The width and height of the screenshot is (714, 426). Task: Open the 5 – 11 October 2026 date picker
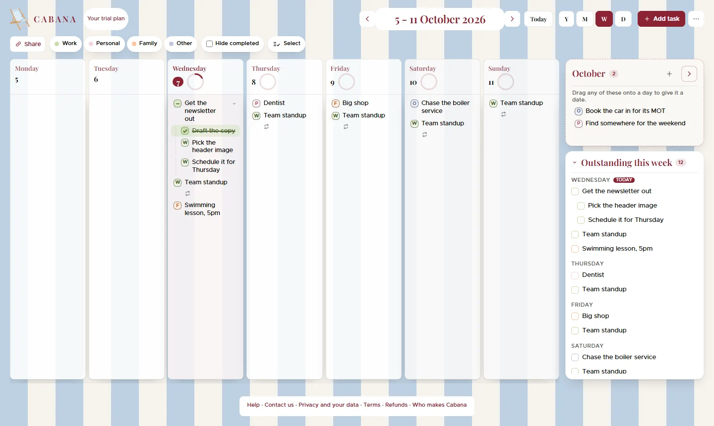pyautogui.click(x=440, y=19)
